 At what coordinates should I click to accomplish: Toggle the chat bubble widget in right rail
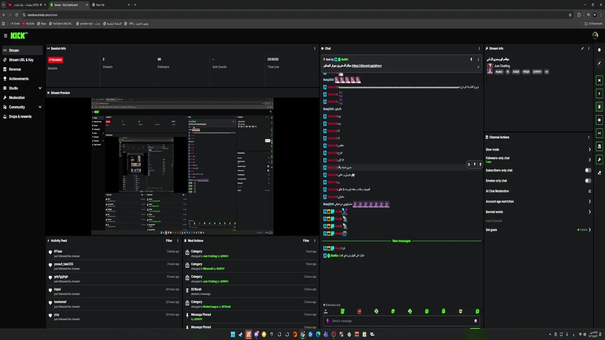point(599,120)
